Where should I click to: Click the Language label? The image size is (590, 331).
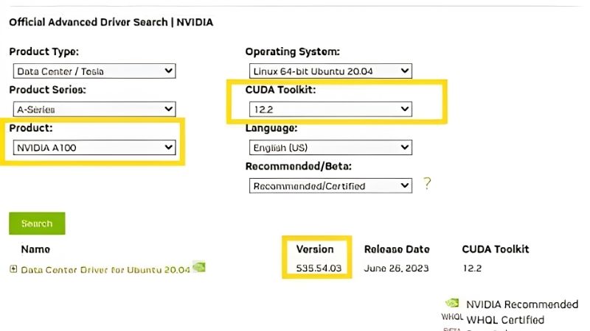click(271, 128)
